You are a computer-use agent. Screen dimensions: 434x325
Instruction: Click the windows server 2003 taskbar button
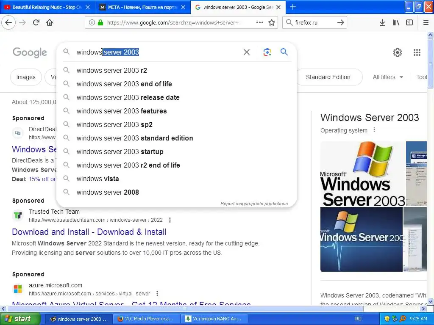tap(79, 319)
